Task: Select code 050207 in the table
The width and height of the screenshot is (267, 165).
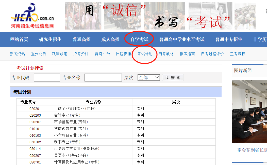Action: coord(35,156)
